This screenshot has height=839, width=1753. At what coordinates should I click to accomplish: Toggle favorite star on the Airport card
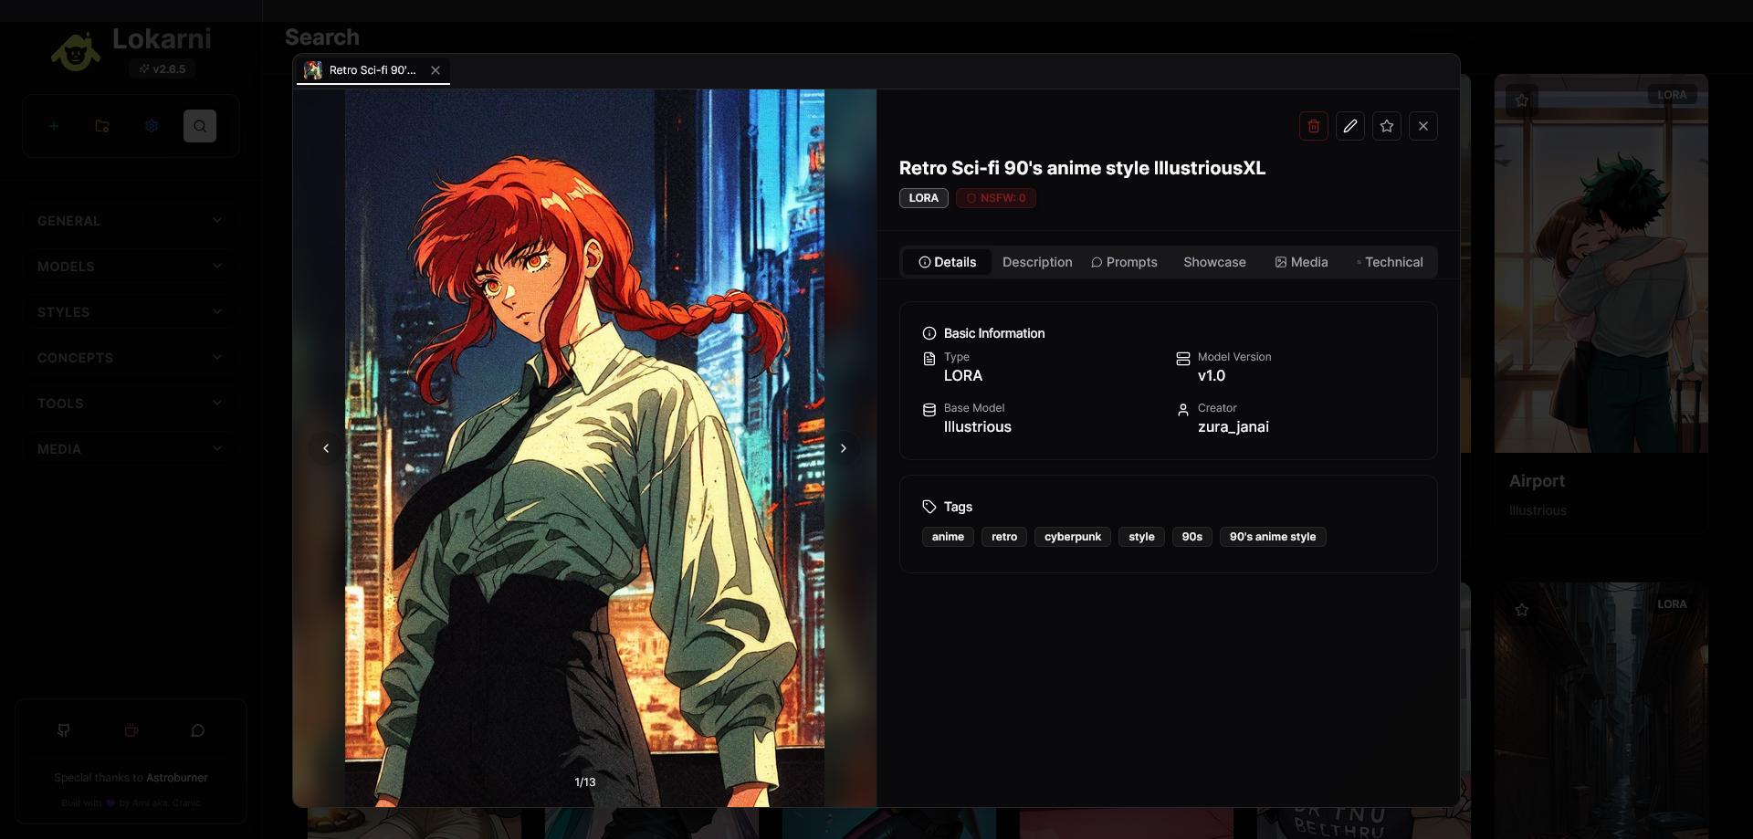click(x=1522, y=100)
